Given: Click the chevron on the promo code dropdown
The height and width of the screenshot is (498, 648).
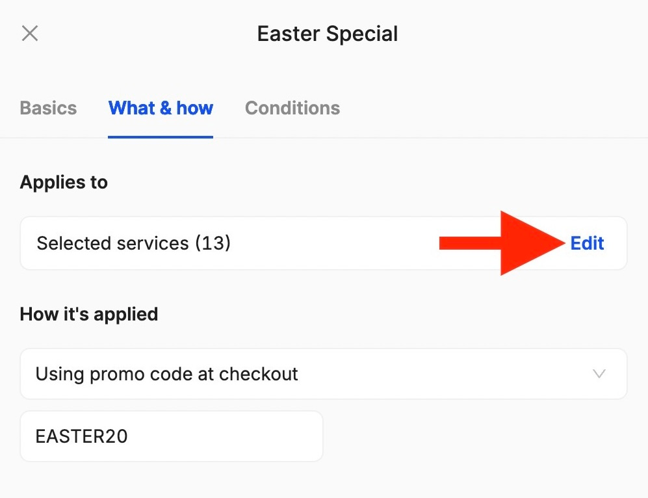Looking at the screenshot, I should [599, 374].
